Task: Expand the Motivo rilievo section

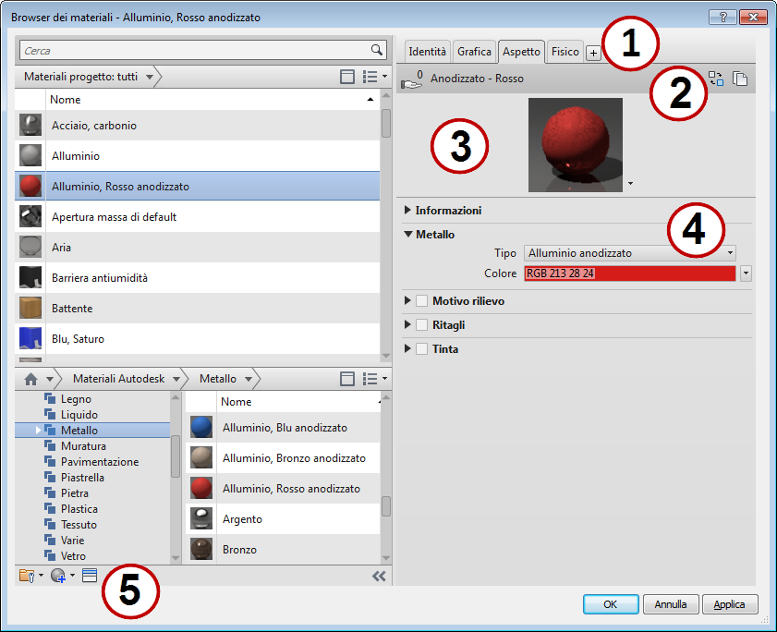Action: point(407,300)
